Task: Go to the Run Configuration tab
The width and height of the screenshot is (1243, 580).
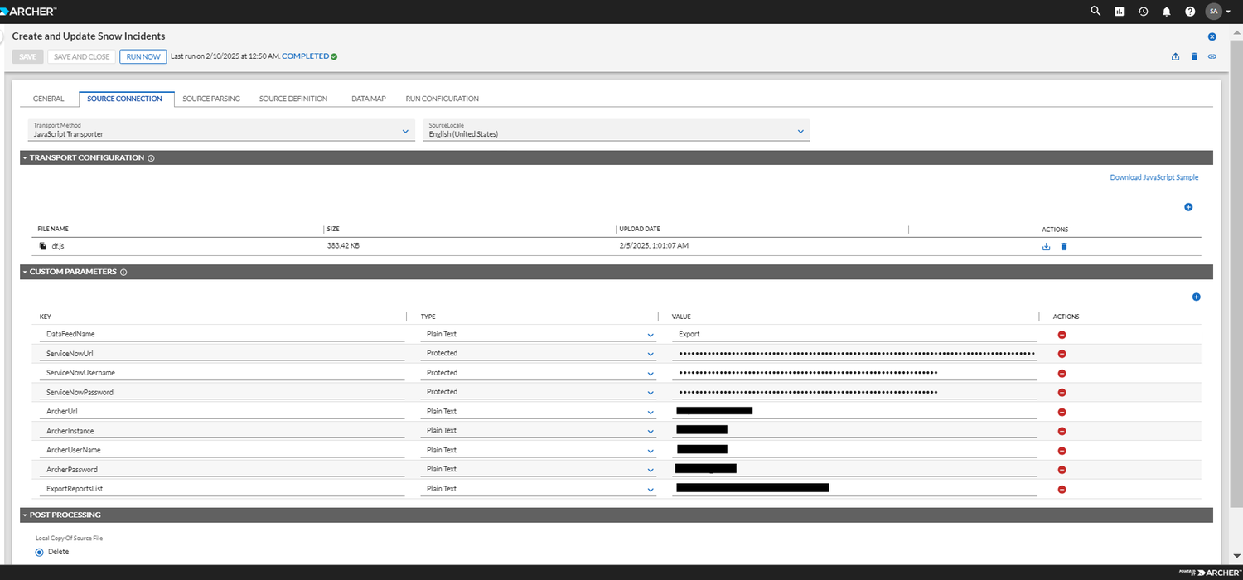Action: pos(442,99)
